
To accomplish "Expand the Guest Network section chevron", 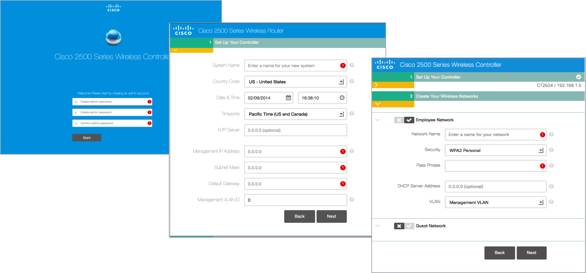I will click(378, 226).
